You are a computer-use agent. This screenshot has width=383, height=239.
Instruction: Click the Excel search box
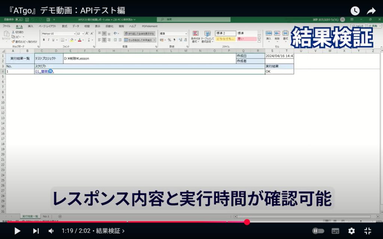pyautogui.click(x=193, y=19)
